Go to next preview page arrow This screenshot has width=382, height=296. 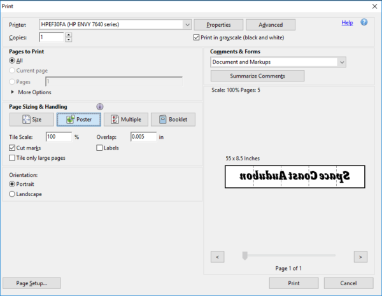(360, 257)
